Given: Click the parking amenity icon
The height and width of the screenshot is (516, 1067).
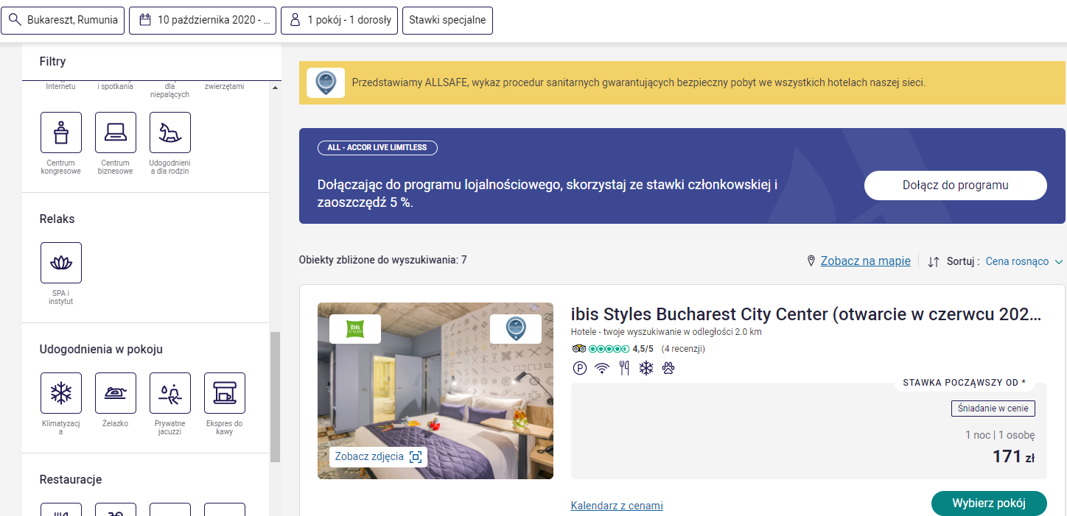Looking at the screenshot, I should tap(580, 368).
